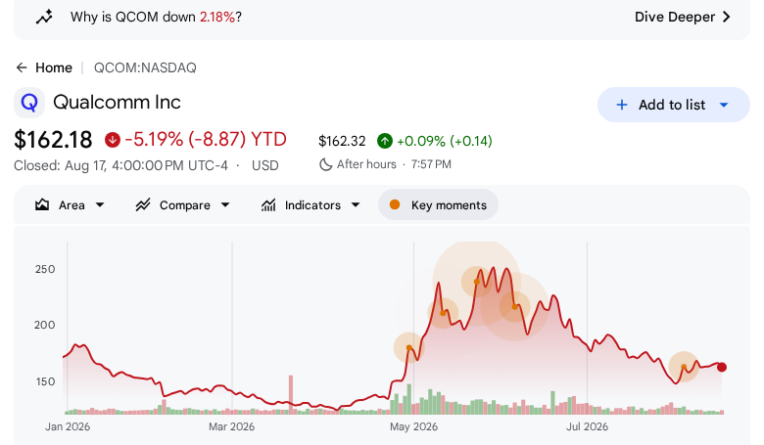Click the Qualcomm Inc company name
The width and height of the screenshot is (764, 445).
(x=117, y=102)
